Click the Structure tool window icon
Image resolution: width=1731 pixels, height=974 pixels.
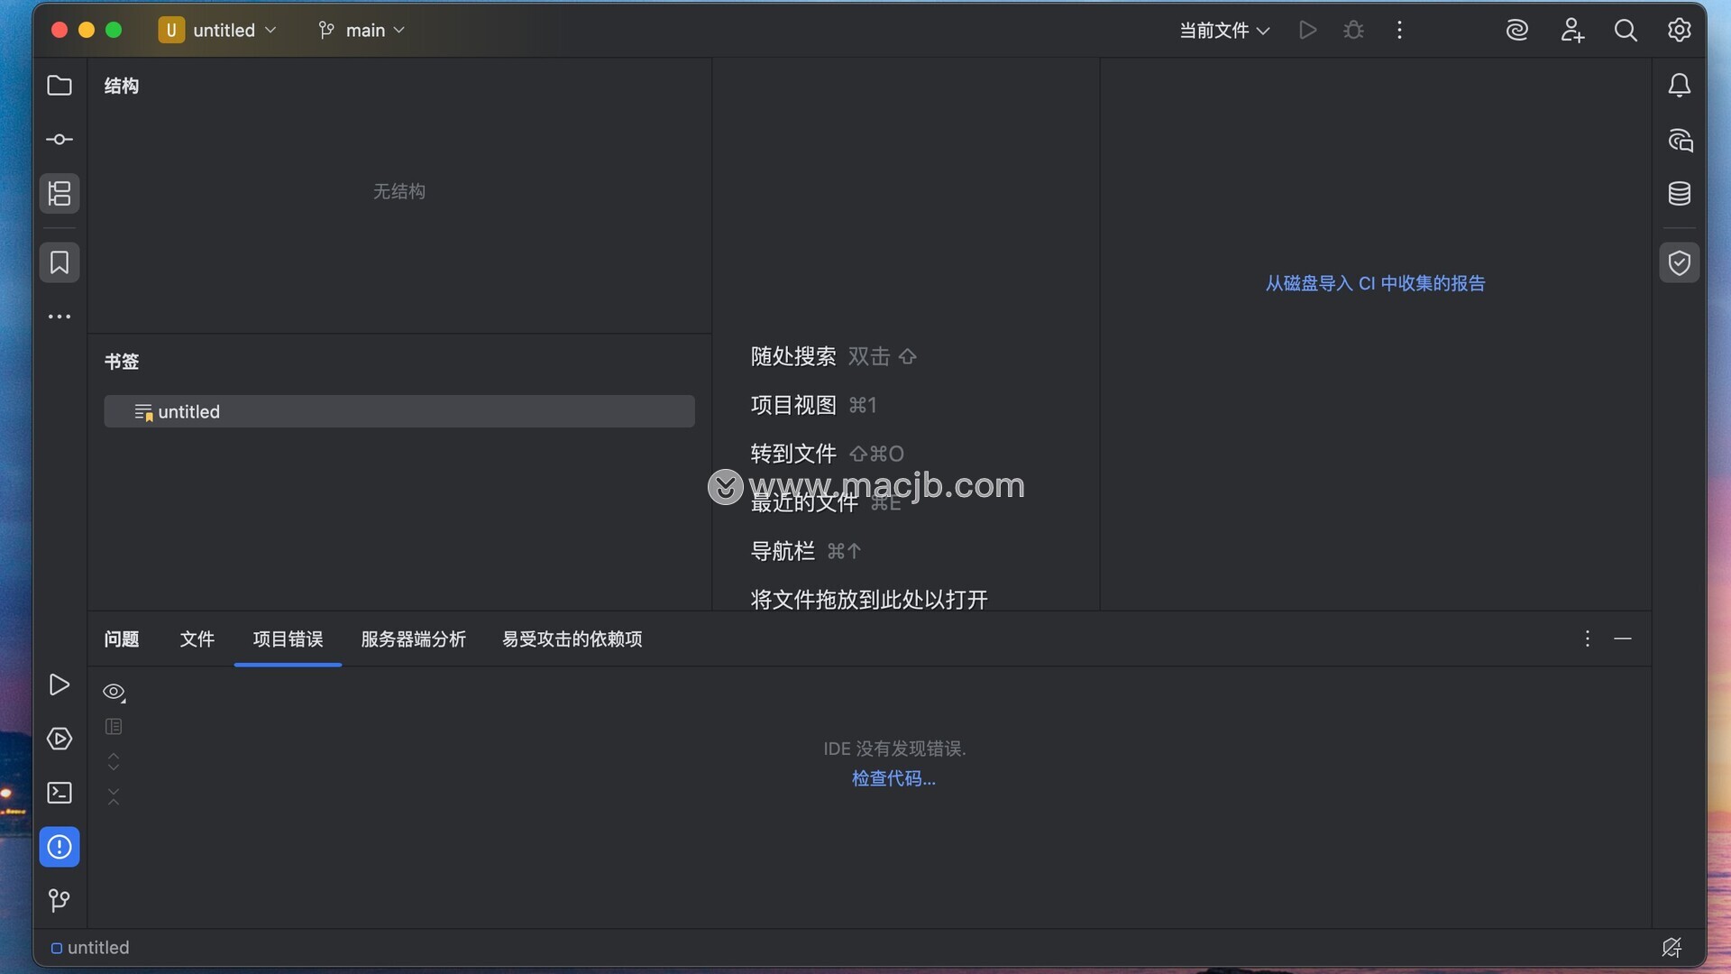point(60,193)
